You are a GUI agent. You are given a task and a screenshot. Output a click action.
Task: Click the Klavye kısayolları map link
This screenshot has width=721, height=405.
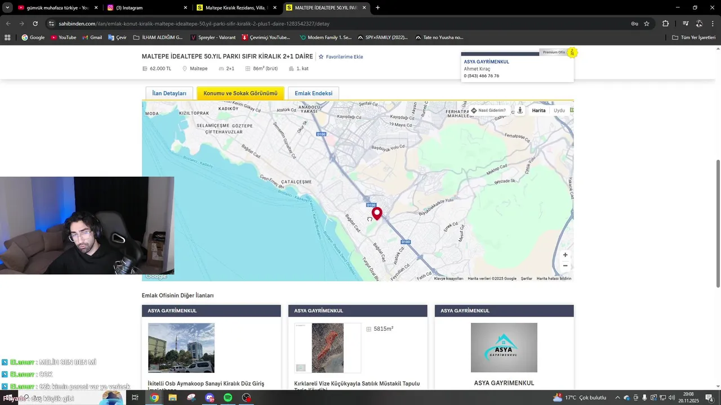(448, 278)
